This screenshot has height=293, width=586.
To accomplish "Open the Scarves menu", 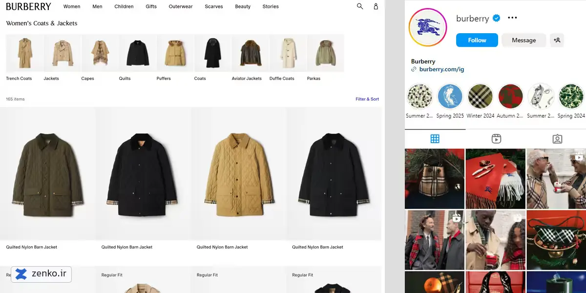I will (x=214, y=6).
